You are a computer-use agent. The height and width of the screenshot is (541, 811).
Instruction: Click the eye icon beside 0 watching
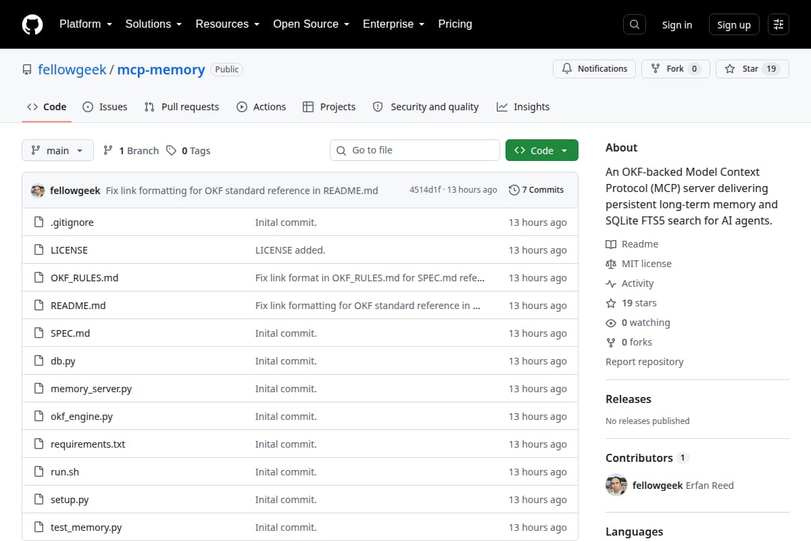(x=611, y=323)
